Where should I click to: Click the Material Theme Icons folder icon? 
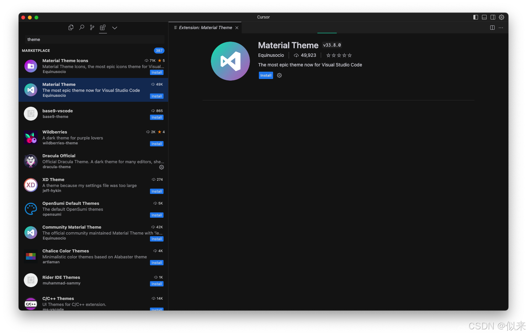pos(31,66)
